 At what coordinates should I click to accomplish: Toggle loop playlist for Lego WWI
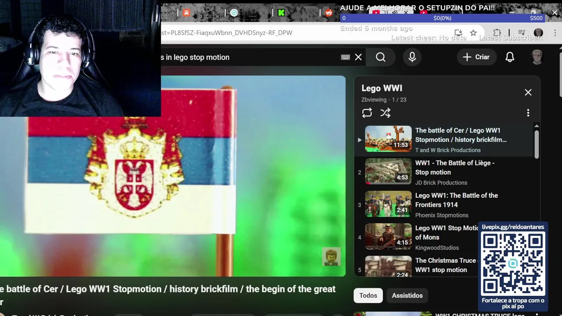pos(367,113)
